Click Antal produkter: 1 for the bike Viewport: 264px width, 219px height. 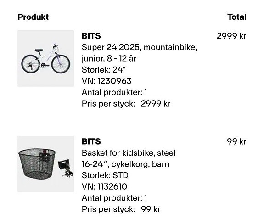coord(114,92)
